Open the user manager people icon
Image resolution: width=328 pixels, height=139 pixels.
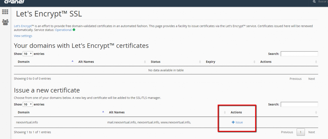point(5,22)
